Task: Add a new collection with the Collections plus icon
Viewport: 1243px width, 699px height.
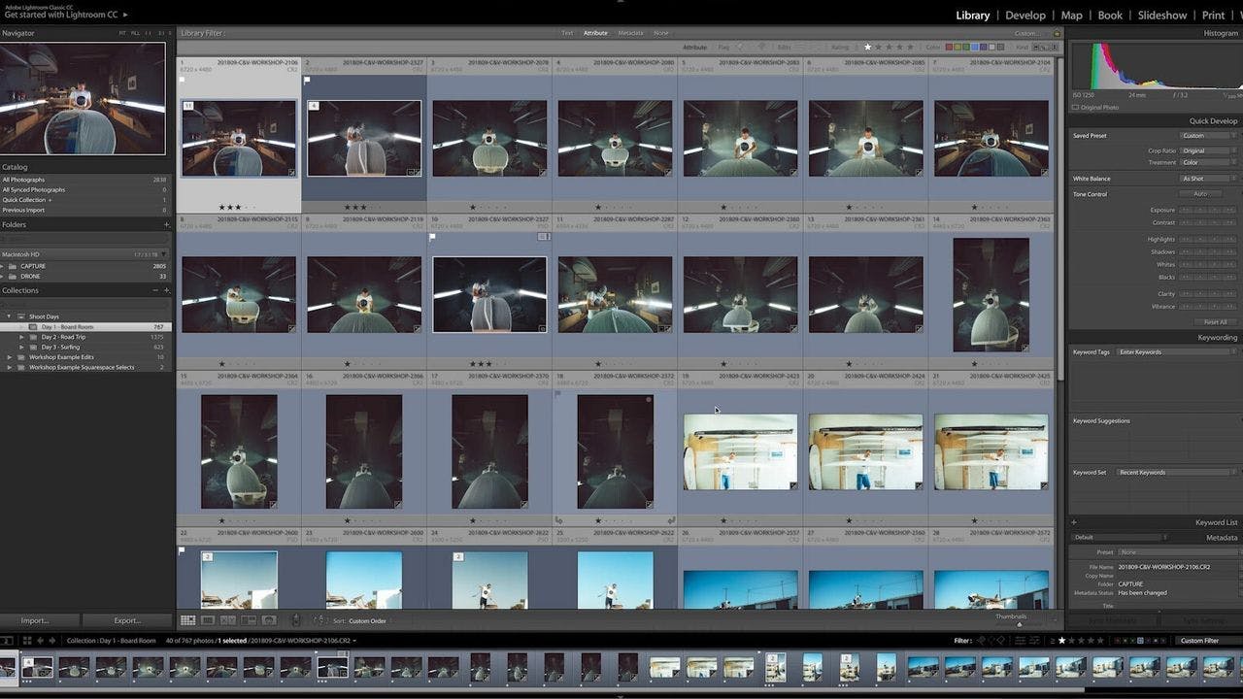Action: (x=167, y=290)
